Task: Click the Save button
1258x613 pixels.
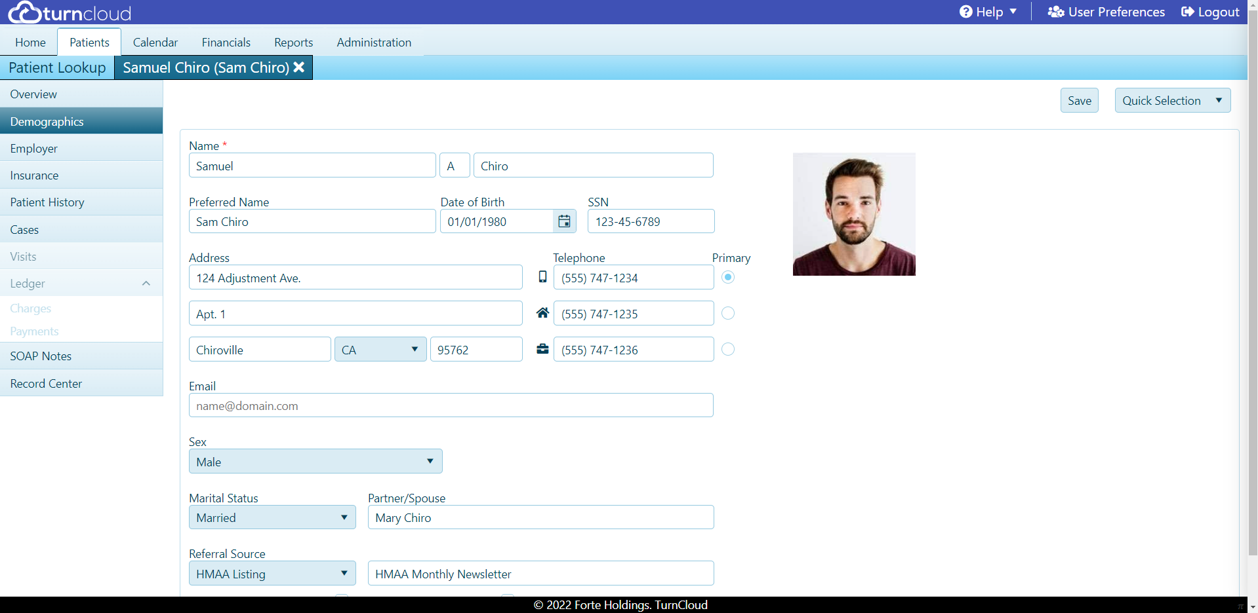Action: pyautogui.click(x=1078, y=100)
